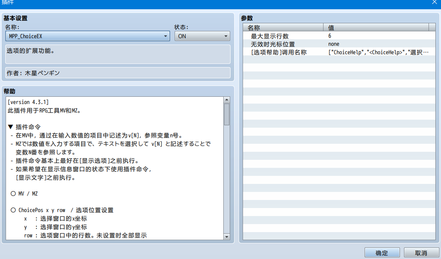
Task: Click the 名称 column header in parameters
Action: [283, 27]
